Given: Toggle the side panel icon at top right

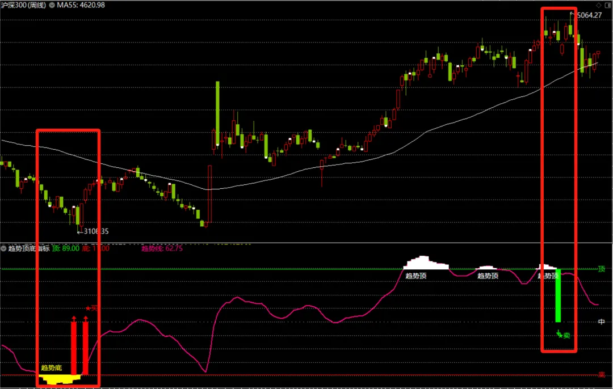Looking at the screenshot, I should click(x=608, y=5).
